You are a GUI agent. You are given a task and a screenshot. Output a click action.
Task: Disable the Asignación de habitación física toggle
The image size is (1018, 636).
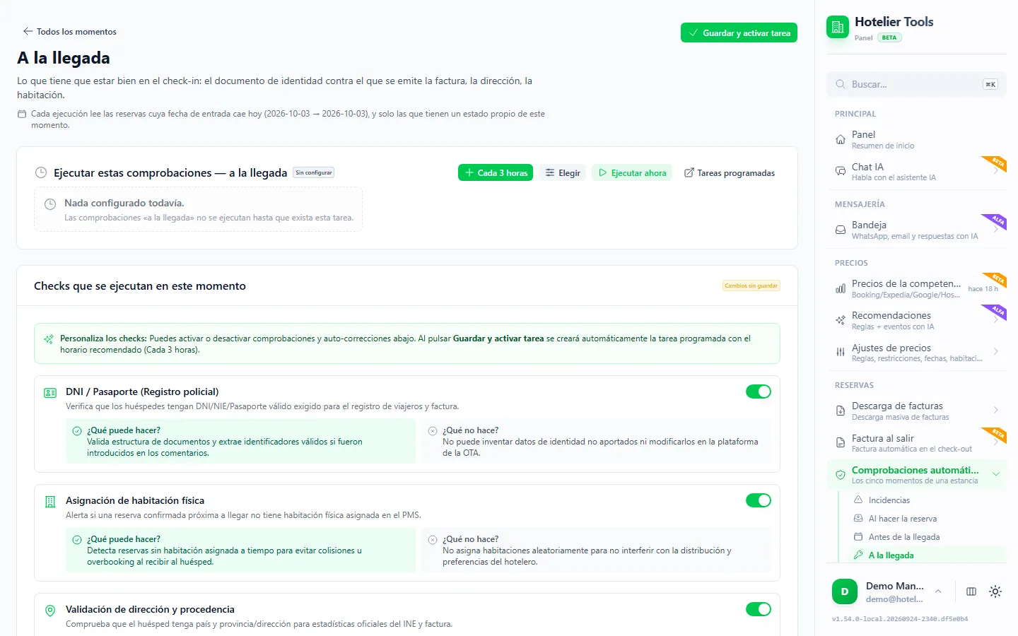759,500
